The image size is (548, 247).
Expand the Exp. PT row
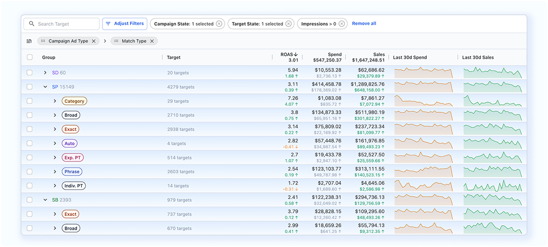tap(55, 158)
